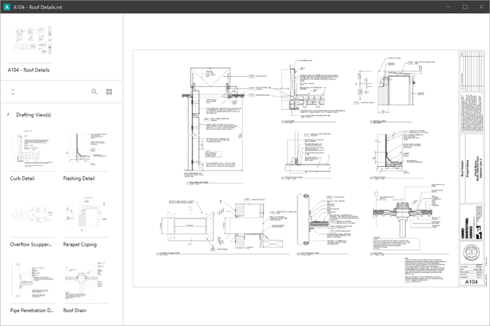Click the teal app icon in title bar

pos(7,7)
